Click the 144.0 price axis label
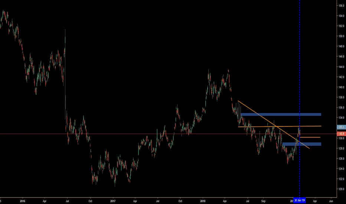The image size is (346, 204). [x=342, y=67]
